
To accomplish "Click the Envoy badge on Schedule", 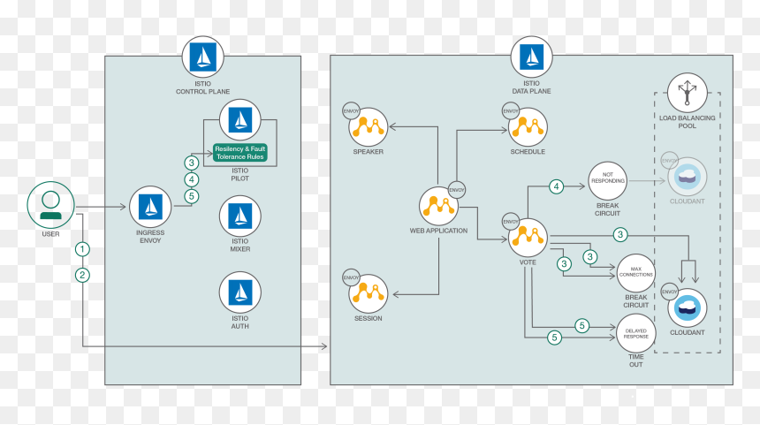I will pyautogui.click(x=511, y=111).
